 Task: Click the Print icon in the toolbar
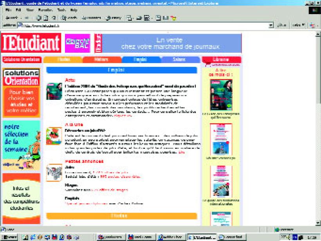coord(139,18)
